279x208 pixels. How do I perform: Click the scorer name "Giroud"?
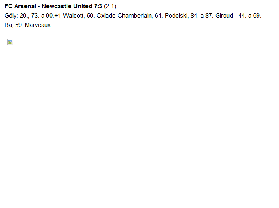tap(224, 16)
